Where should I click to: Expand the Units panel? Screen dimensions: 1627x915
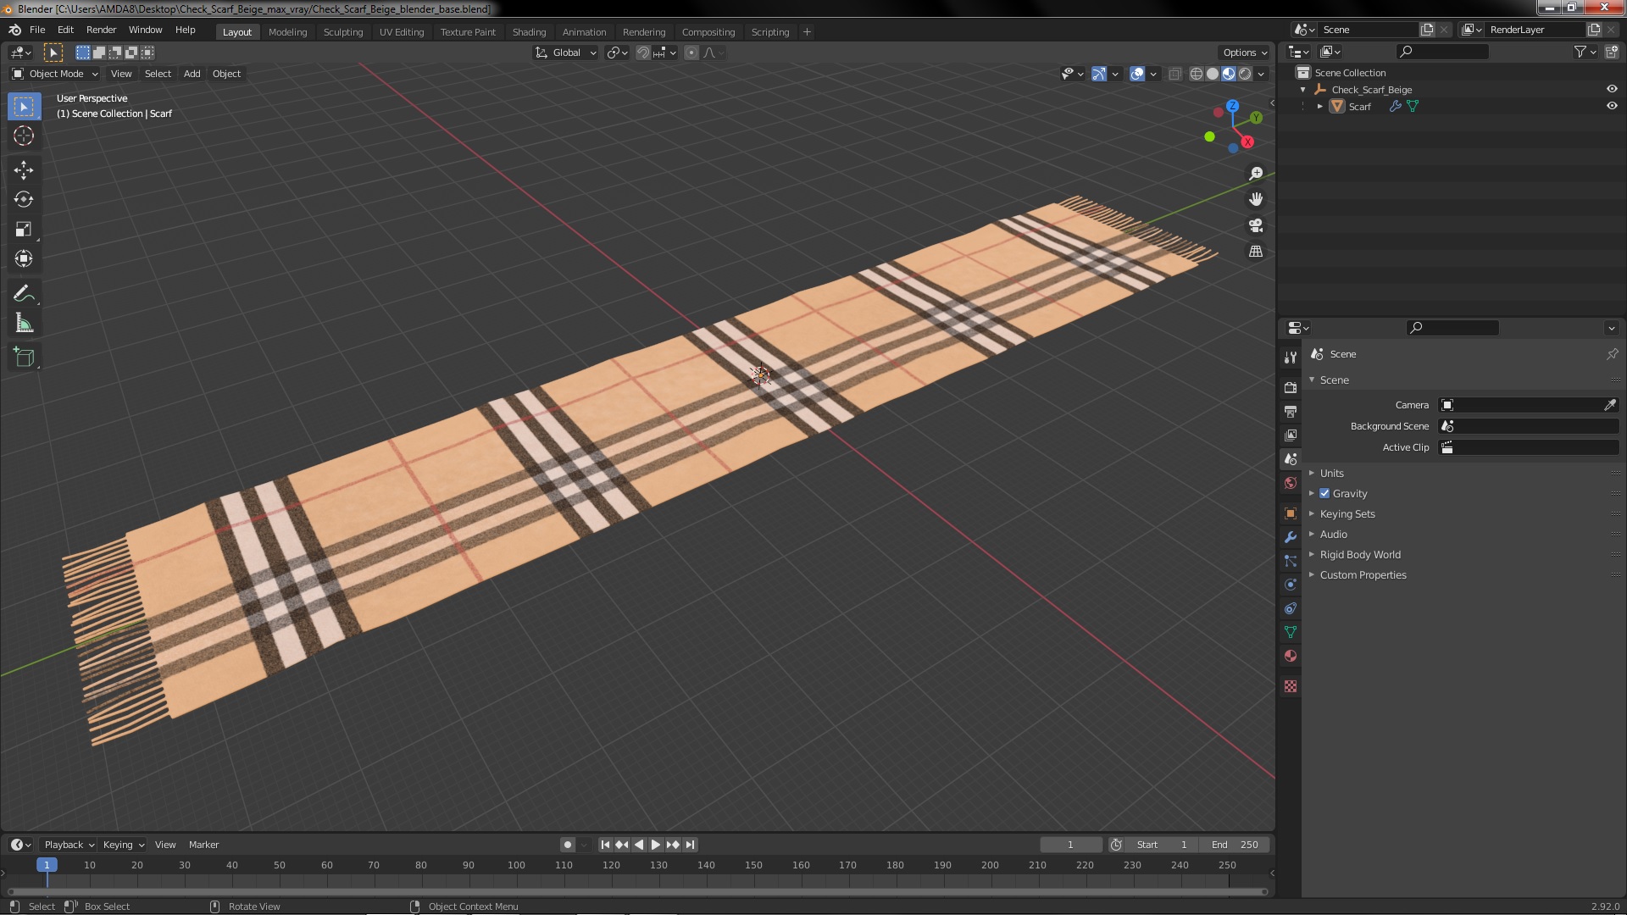(x=1331, y=473)
